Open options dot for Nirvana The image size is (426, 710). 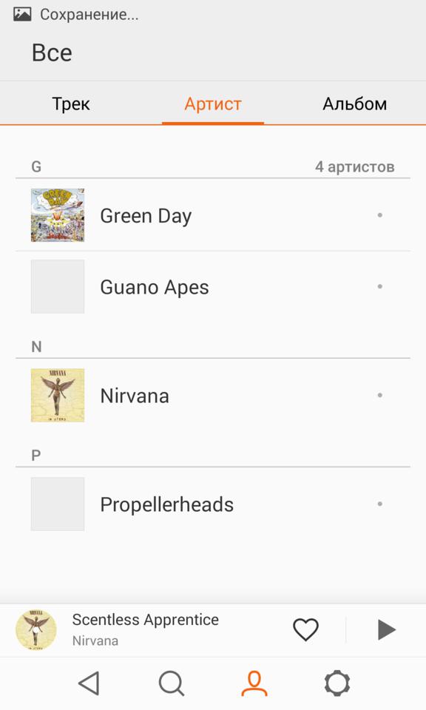(380, 395)
